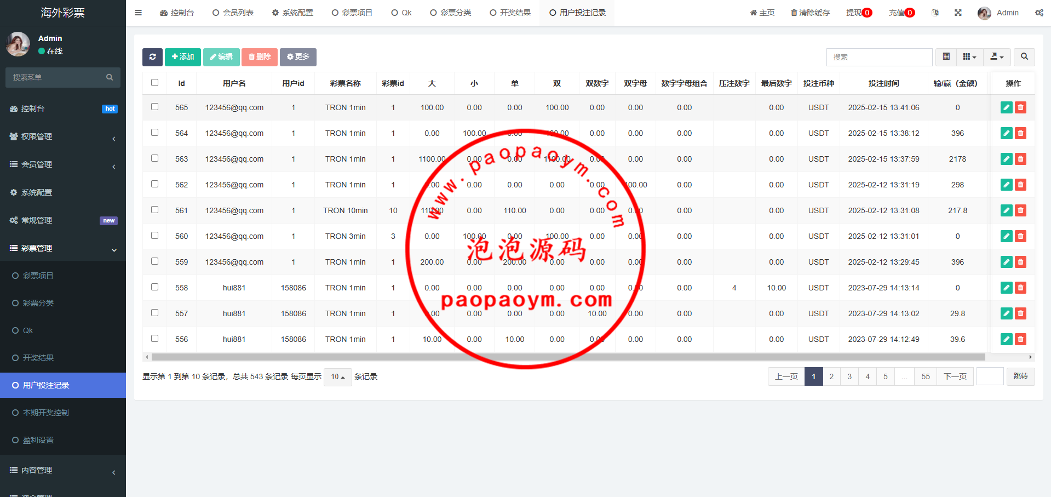Viewport: 1051px width, 497px height.
Task: Expand the 会员管理 sidebar menu
Action: click(x=63, y=165)
